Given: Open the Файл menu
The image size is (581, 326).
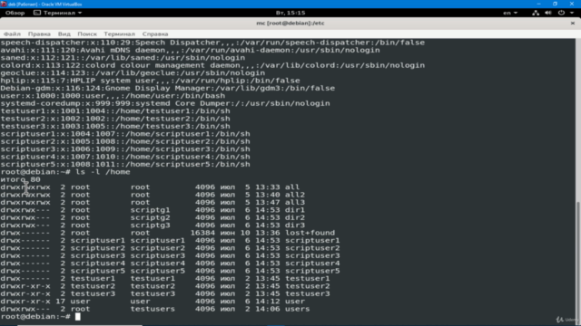Looking at the screenshot, I should point(12,34).
